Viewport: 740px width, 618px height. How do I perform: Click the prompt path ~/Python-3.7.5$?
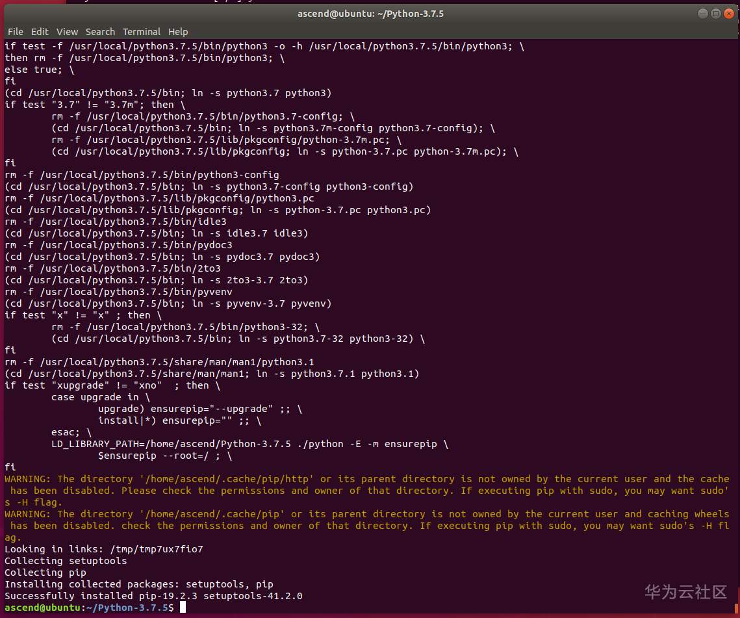pyautogui.click(x=130, y=607)
